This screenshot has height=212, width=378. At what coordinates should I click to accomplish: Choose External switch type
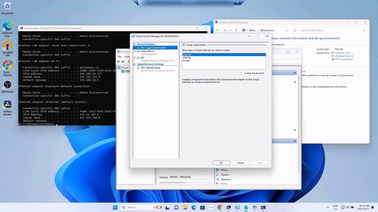224,55
